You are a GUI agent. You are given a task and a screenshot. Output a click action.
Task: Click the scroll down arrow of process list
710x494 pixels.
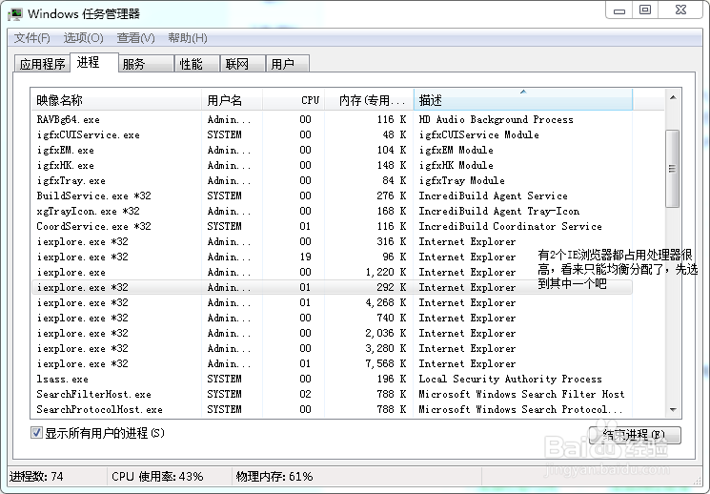click(x=673, y=409)
